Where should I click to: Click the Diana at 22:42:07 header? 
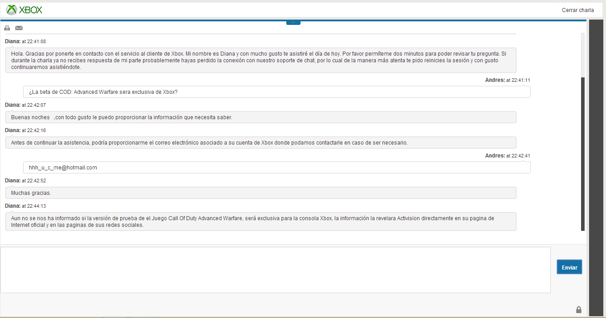[x=25, y=105]
